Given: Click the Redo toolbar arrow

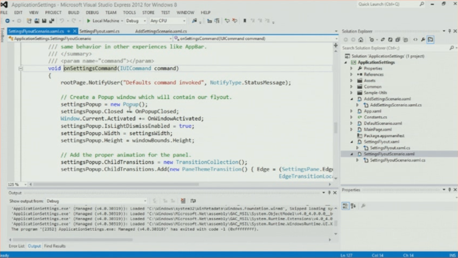Looking at the screenshot, I should (x=74, y=20).
